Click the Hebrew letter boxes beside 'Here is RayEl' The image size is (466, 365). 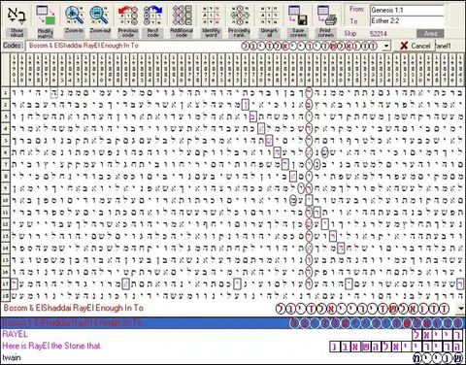[x=396, y=347]
